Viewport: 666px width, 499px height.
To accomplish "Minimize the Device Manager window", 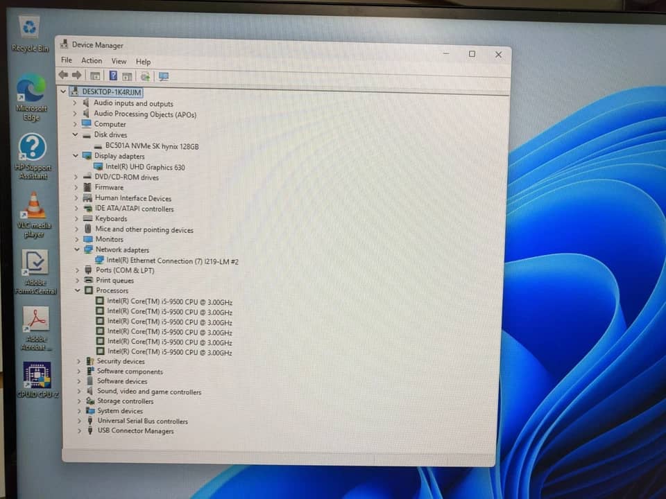I will [446, 53].
